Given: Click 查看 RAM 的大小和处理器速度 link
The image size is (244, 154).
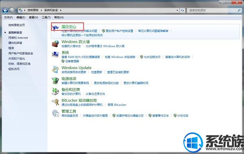Looking at the screenshot, I should point(81,57).
